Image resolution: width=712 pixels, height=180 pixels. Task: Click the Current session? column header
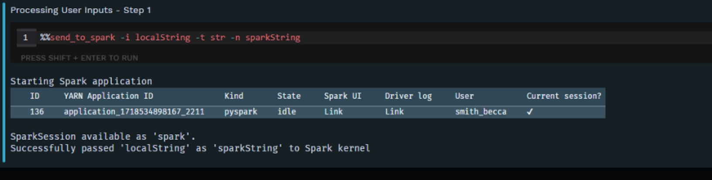pos(564,96)
